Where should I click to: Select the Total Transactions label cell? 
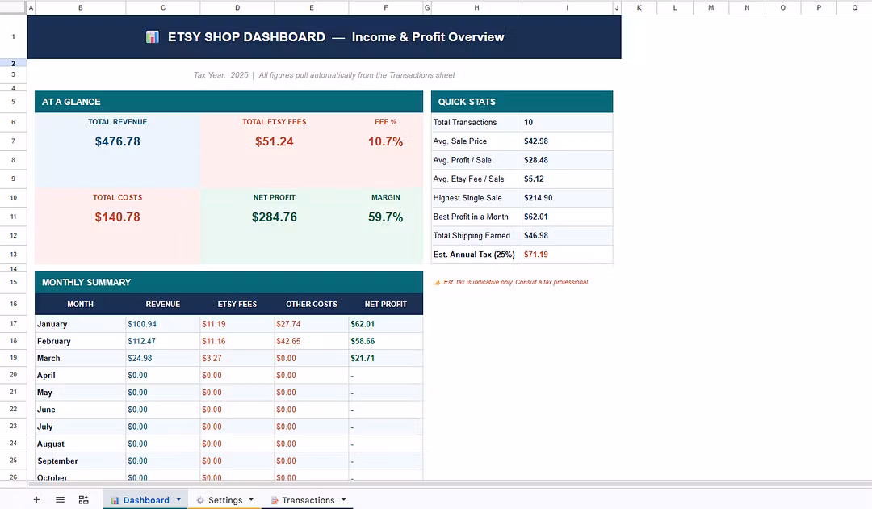[x=476, y=122]
